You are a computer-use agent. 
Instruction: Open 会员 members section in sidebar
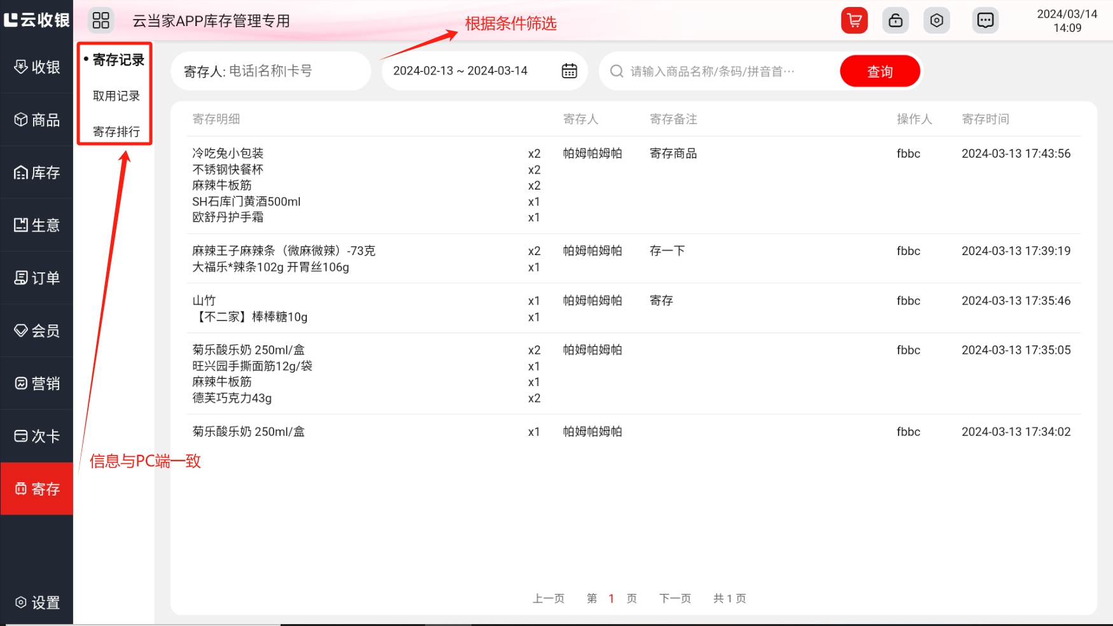pyautogui.click(x=37, y=331)
